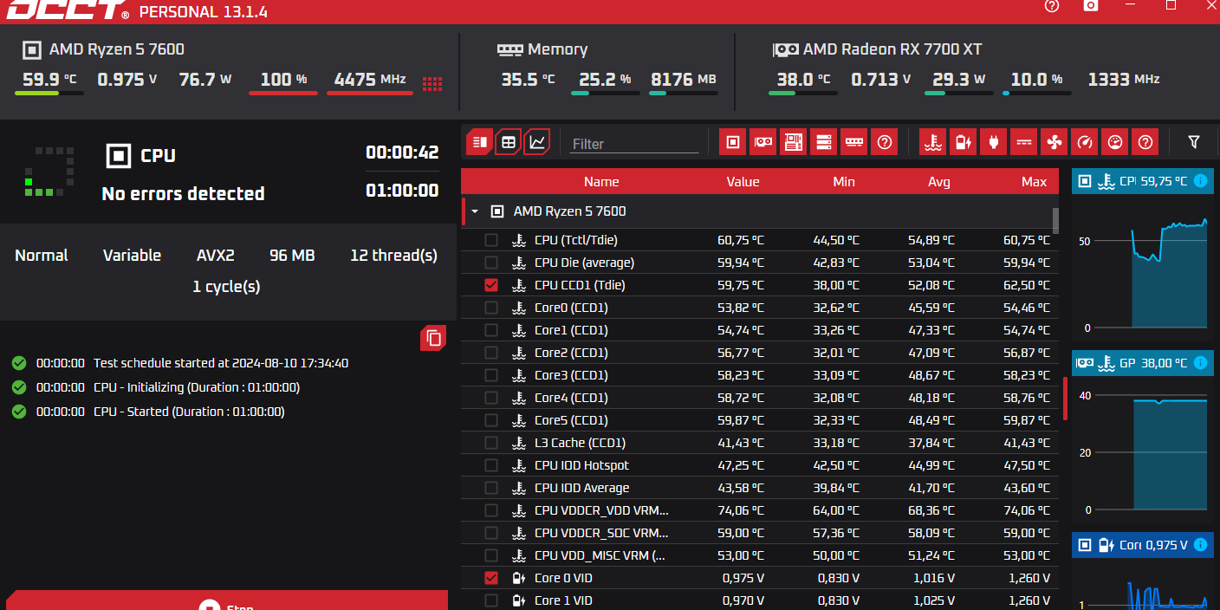Toggle the motherboard hardware filter icon
The width and height of the screenshot is (1220, 610).
794,142
